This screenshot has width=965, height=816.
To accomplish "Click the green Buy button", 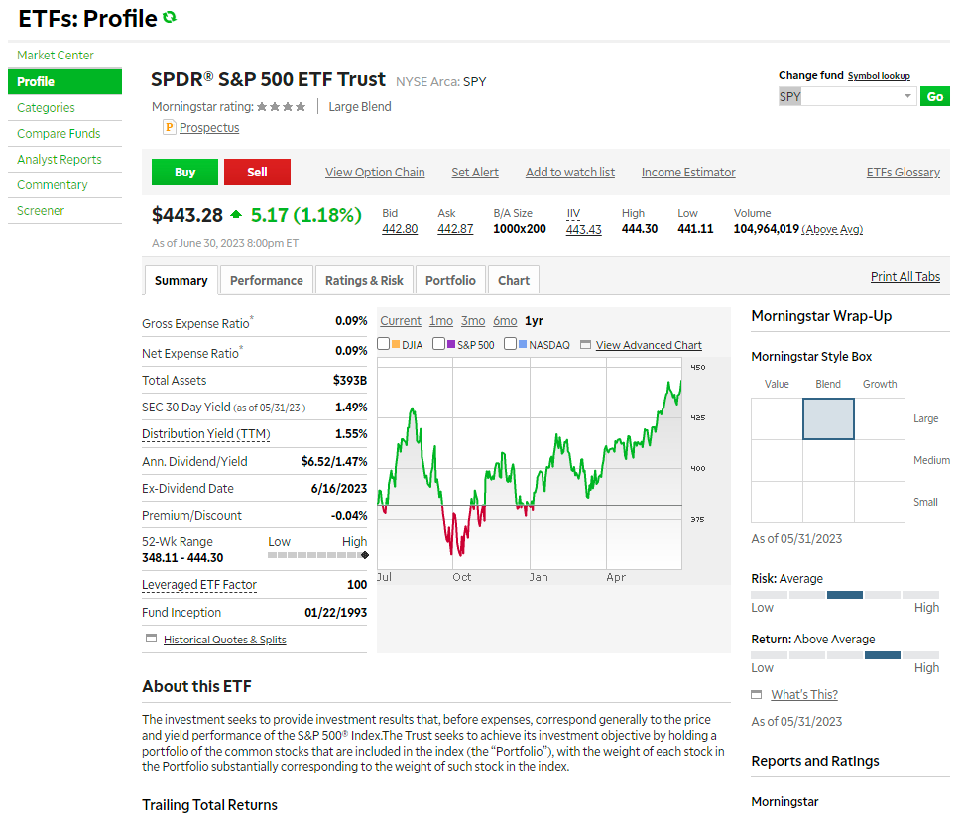I will [184, 173].
